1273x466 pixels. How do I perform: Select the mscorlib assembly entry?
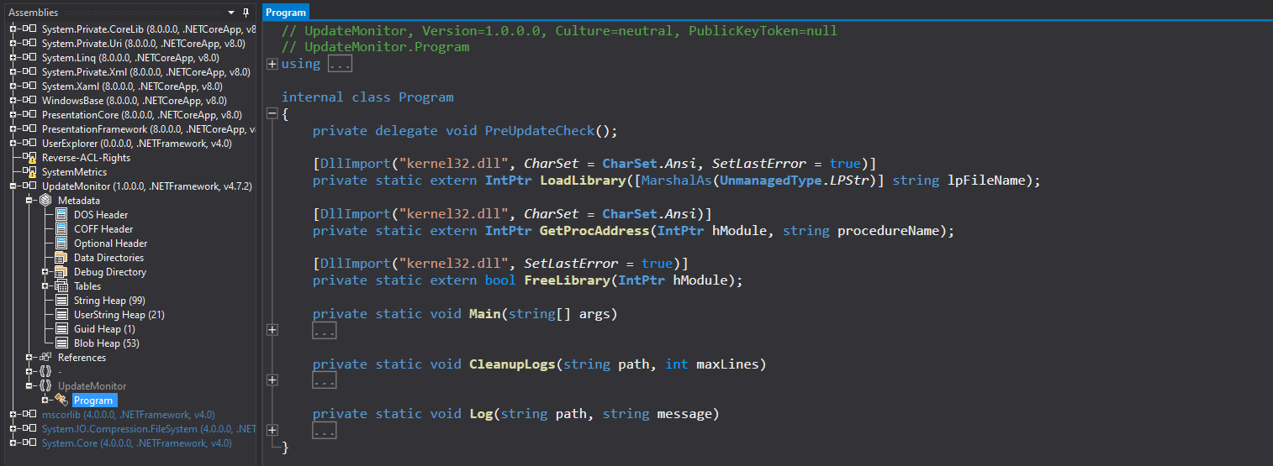click(128, 415)
